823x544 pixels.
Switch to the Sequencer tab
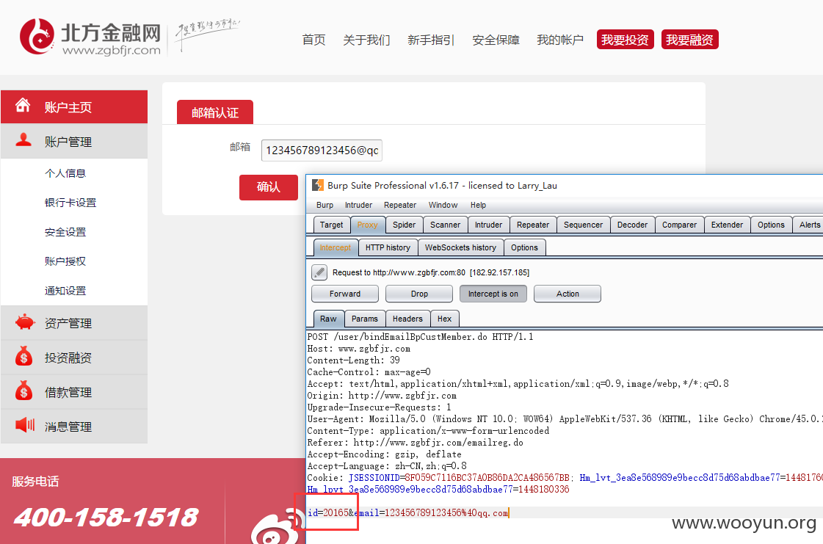(x=583, y=225)
